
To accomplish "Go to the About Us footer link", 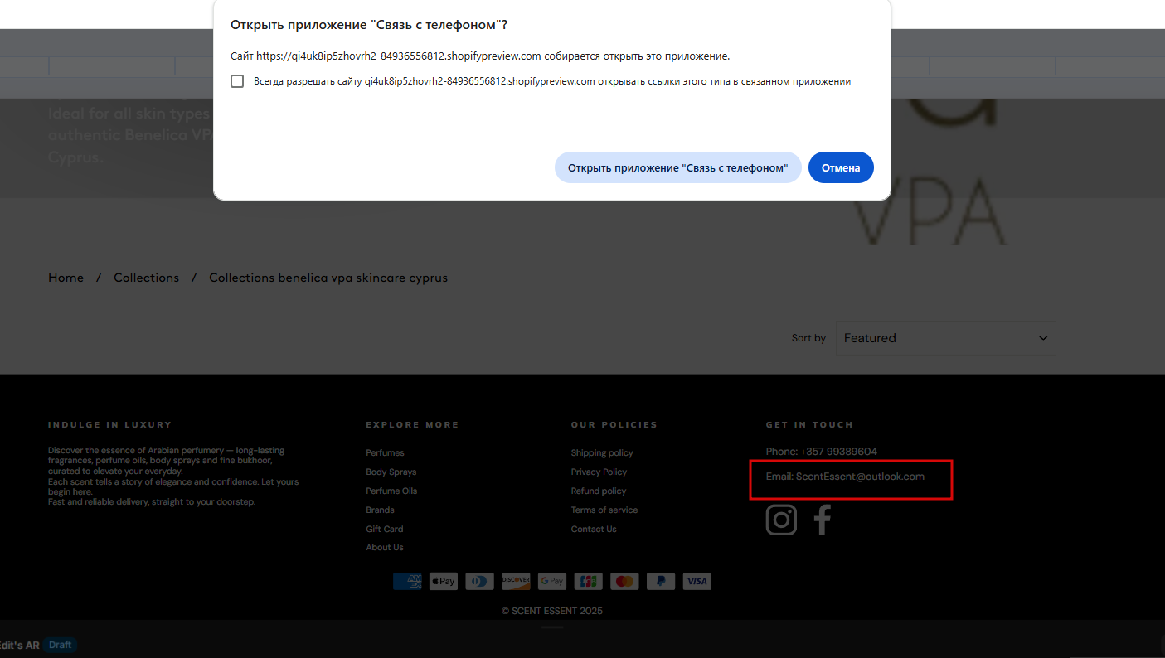I will tap(385, 547).
